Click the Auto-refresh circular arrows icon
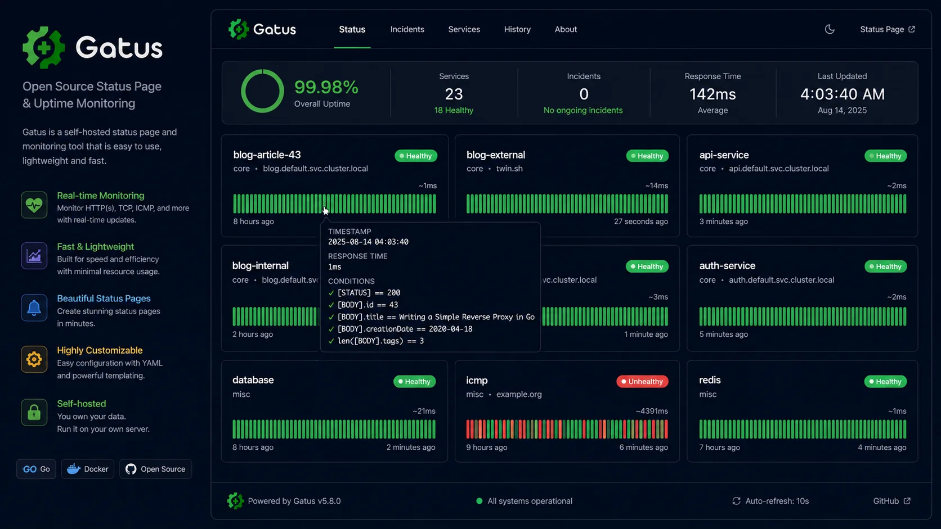This screenshot has width=941, height=529. 736,501
